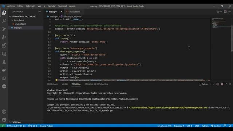Open the Editar menu
Image resolution: width=233 pixels, height=131 pixels.
coord(20,6)
